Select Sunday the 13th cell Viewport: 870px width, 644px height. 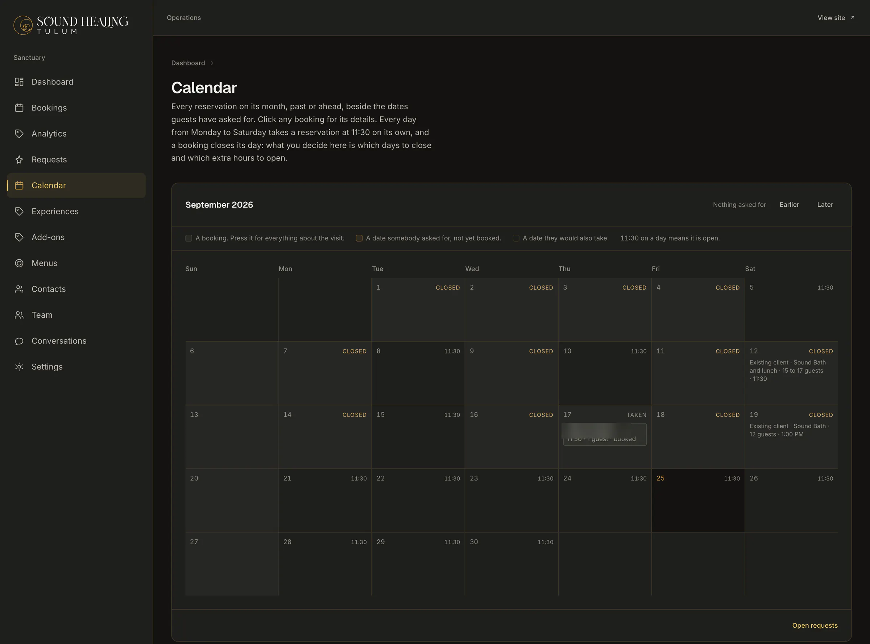(232, 437)
